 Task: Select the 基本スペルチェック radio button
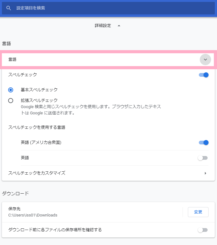11,90
